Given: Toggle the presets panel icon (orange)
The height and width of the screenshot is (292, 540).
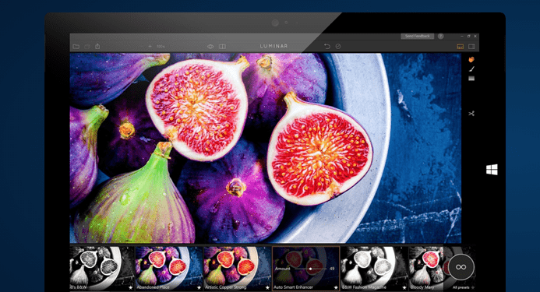Looking at the screenshot, I should [x=460, y=46].
